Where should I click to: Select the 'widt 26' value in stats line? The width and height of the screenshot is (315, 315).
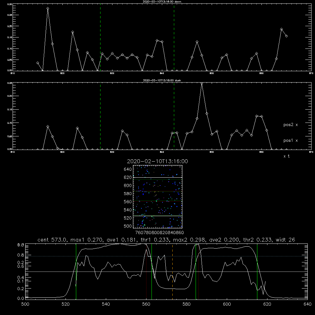[x=285, y=240]
